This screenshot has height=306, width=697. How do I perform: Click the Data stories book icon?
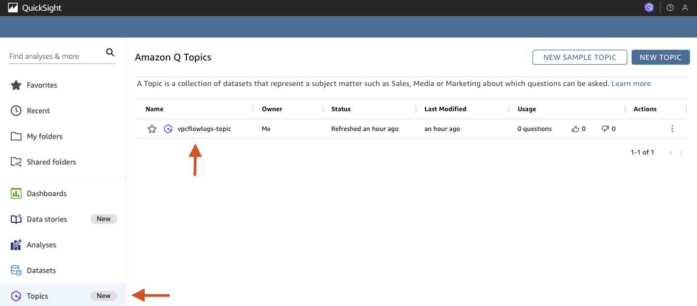(x=16, y=219)
